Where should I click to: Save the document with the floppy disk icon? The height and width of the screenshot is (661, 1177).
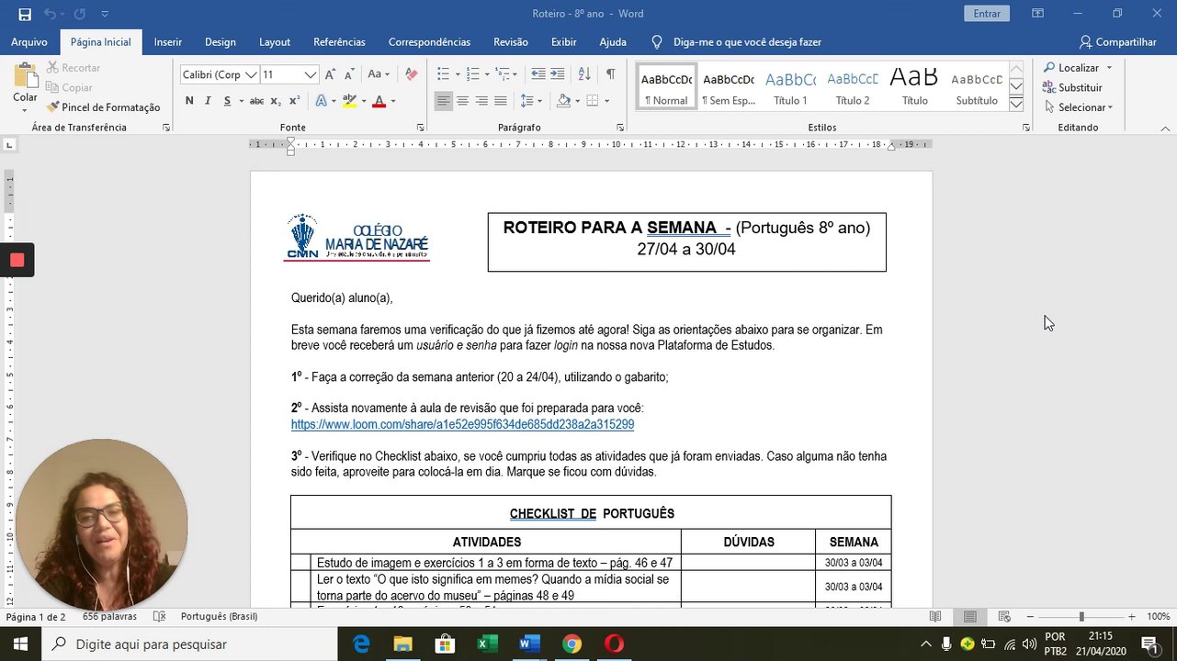coord(25,14)
